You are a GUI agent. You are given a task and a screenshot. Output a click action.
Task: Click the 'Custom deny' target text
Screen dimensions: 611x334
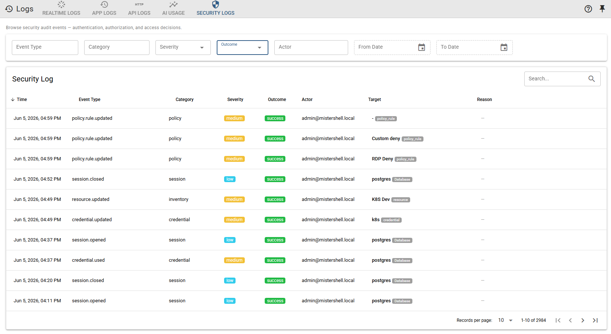[386, 139]
